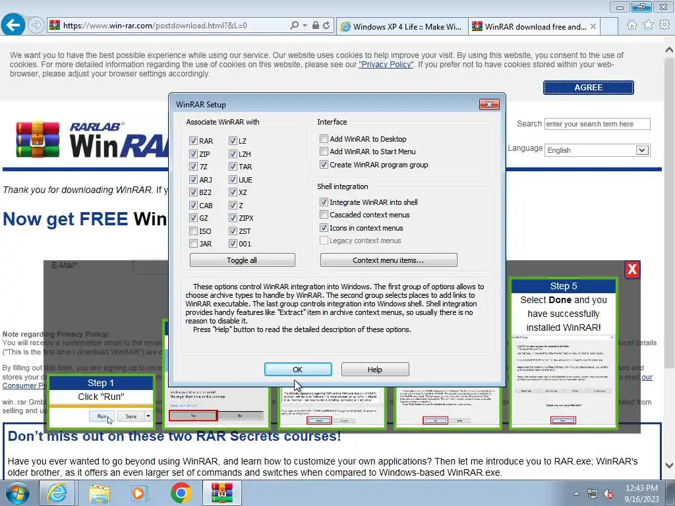This screenshot has height=506, width=675.
Task: Close the WinRAR Setup dialog
Action: (x=489, y=104)
